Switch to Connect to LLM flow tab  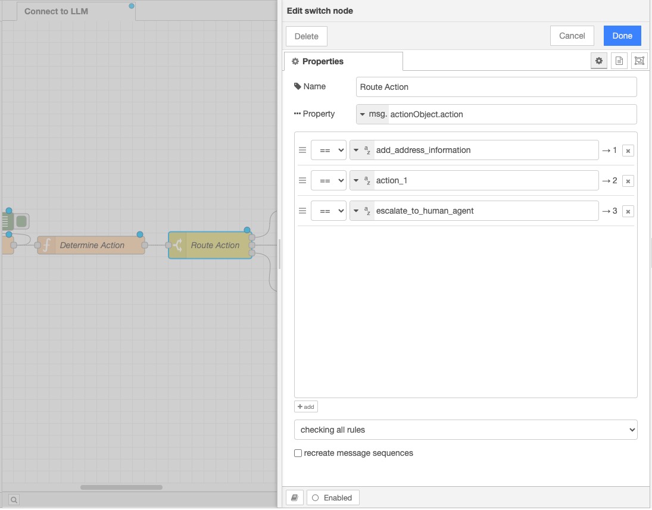56,11
